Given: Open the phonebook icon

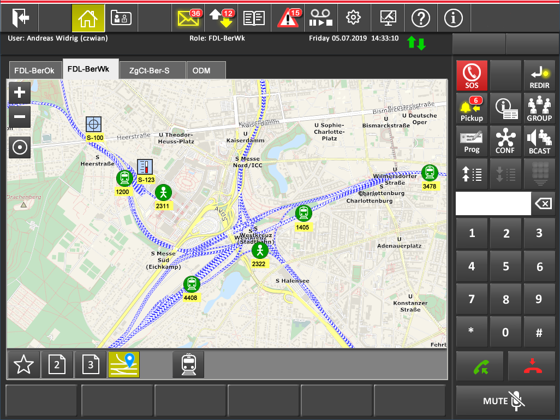Looking at the screenshot, I should pyautogui.click(x=254, y=18).
